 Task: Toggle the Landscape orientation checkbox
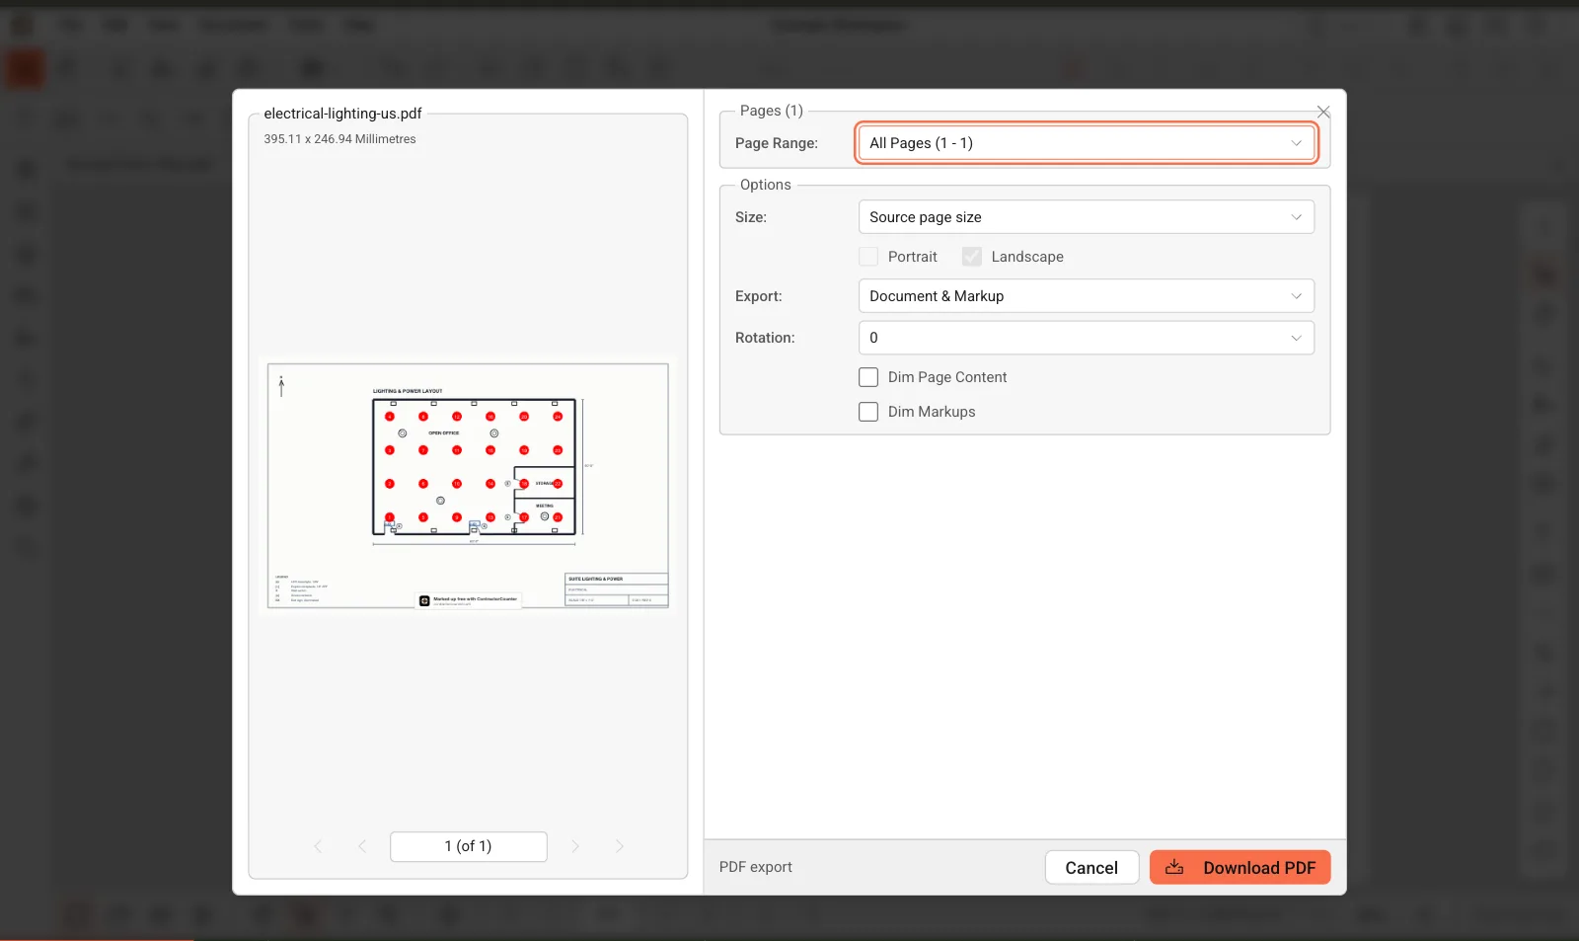pyautogui.click(x=972, y=257)
